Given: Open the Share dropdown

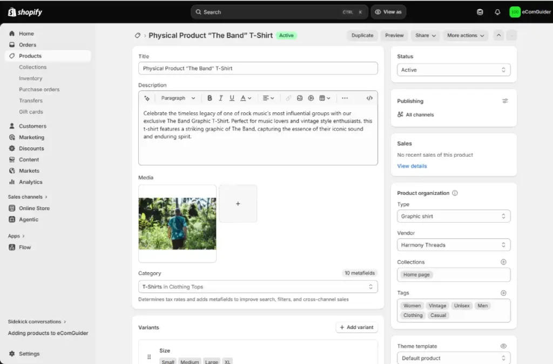Looking at the screenshot, I should [426, 35].
